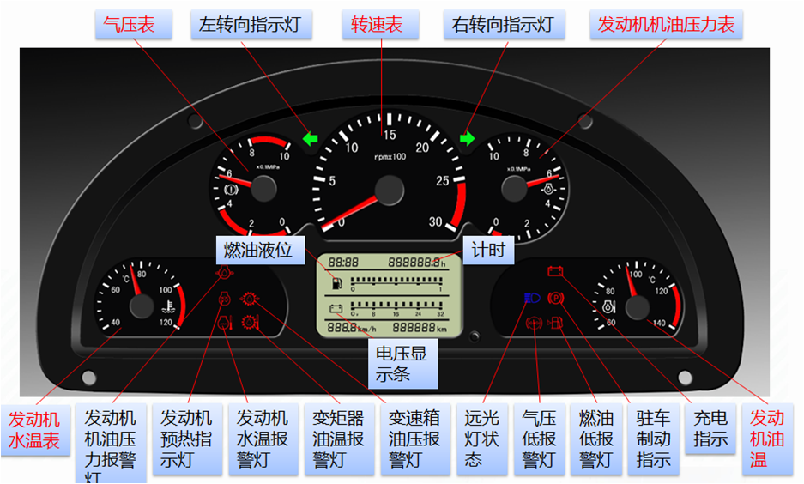Click the green left turn indicator arrow
Image resolution: width=804 pixels, height=484 pixels.
pos(310,138)
